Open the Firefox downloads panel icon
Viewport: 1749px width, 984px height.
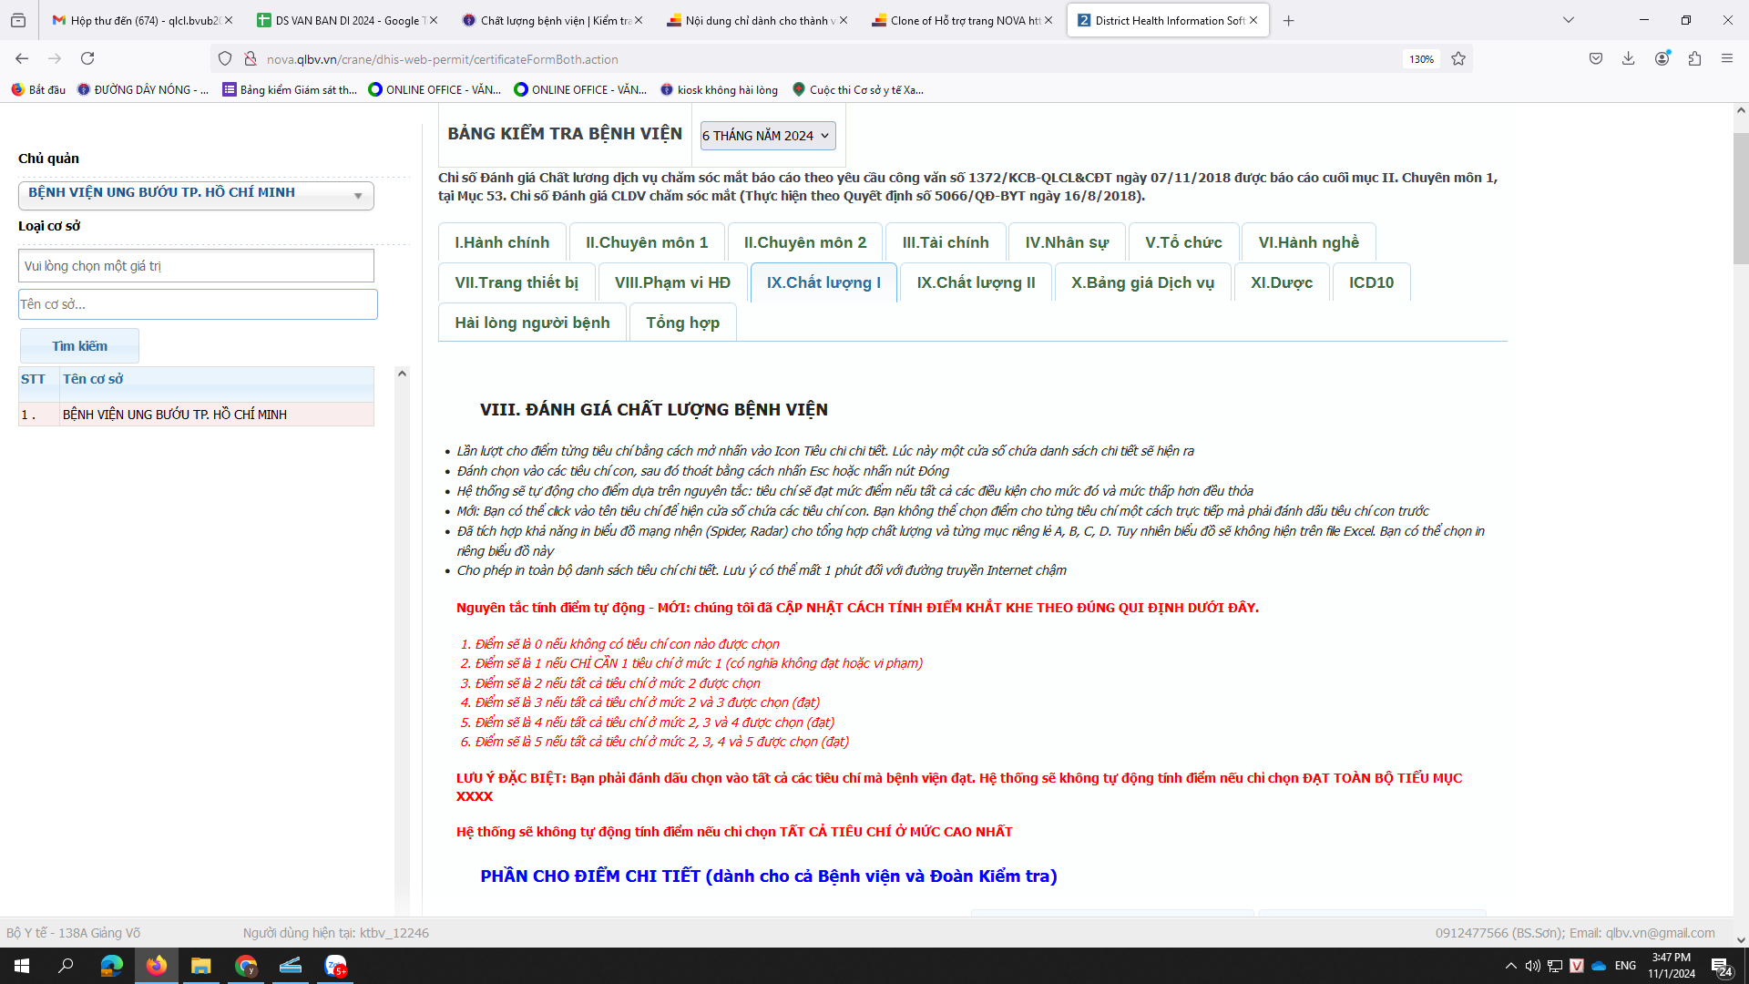(1629, 58)
